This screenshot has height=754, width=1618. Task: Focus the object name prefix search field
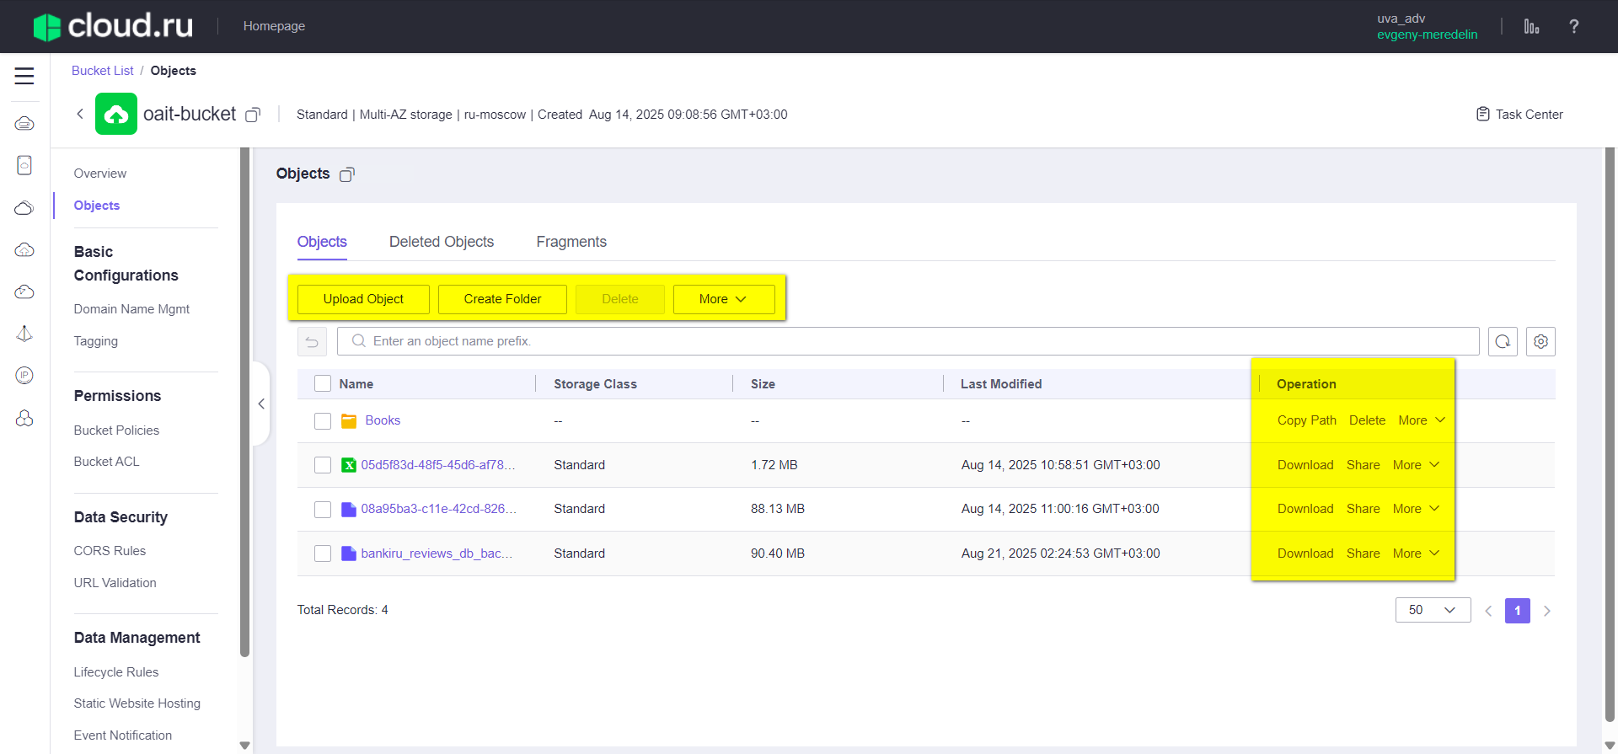tap(908, 341)
